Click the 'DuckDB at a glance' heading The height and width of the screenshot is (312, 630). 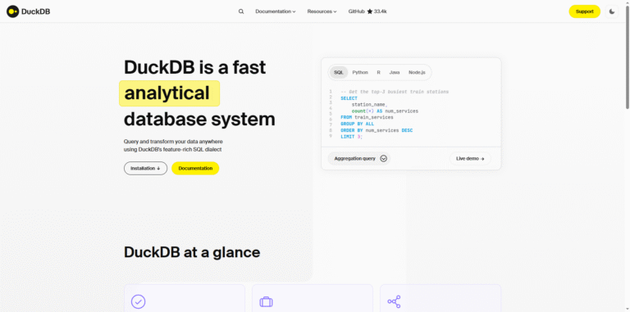tap(192, 252)
